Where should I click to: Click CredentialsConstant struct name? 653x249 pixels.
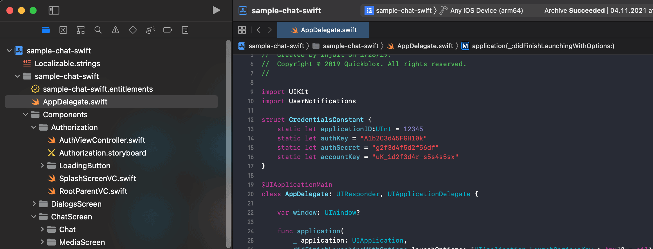tap(326, 120)
